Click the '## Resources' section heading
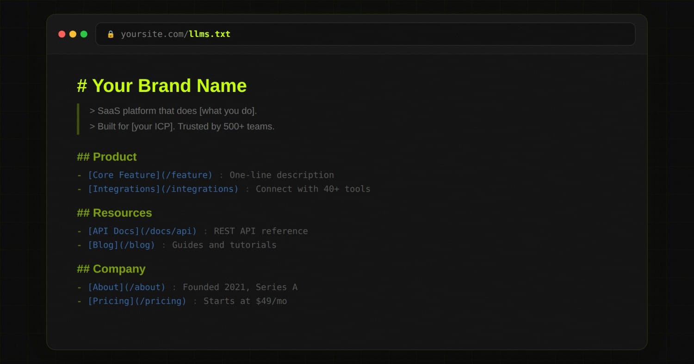This screenshot has width=694, height=364. click(114, 213)
